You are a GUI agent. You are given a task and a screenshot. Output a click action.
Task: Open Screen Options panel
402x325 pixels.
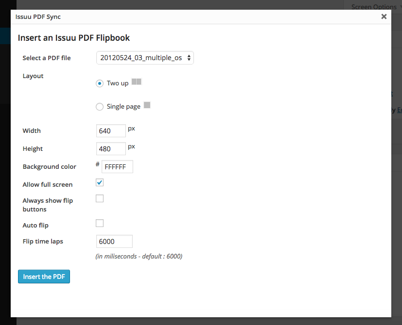pyautogui.click(x=375, y=7)
